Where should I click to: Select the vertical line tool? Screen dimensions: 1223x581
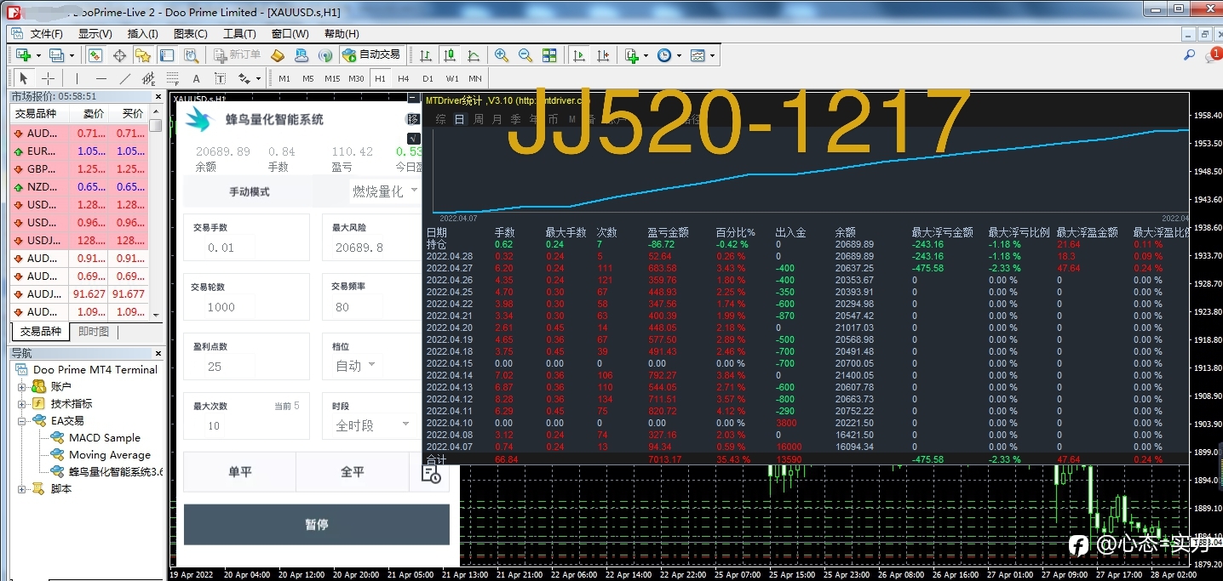tap(77, 78)
